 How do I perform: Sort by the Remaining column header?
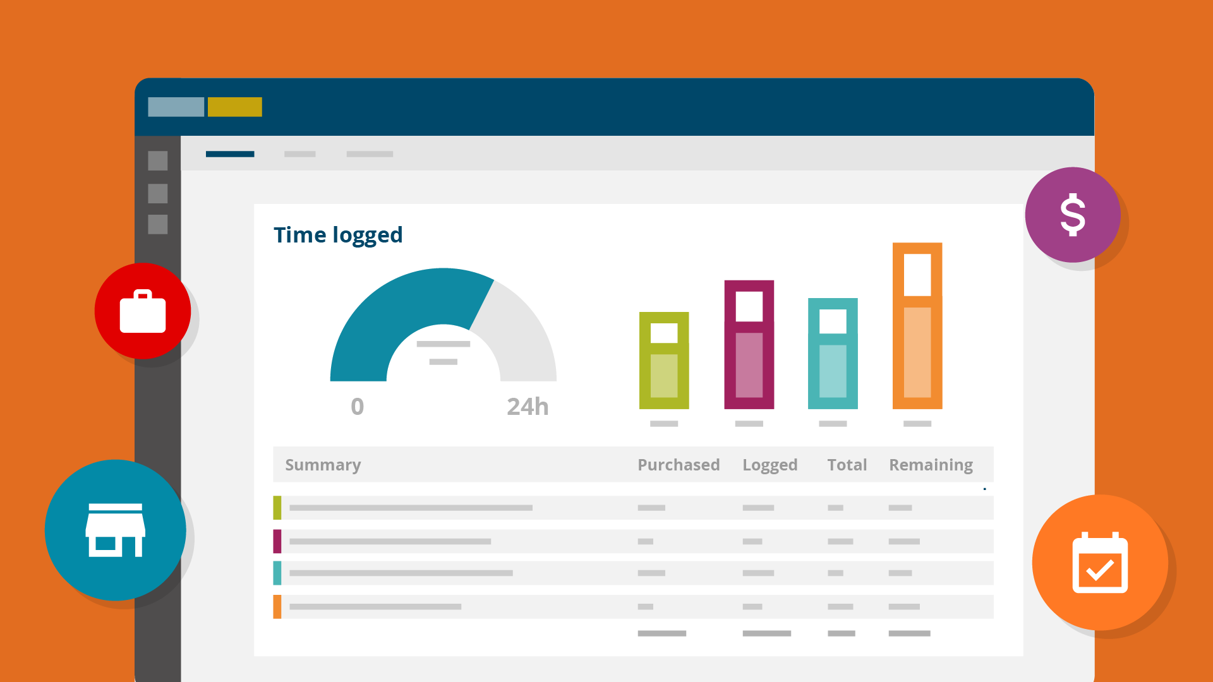930,465
